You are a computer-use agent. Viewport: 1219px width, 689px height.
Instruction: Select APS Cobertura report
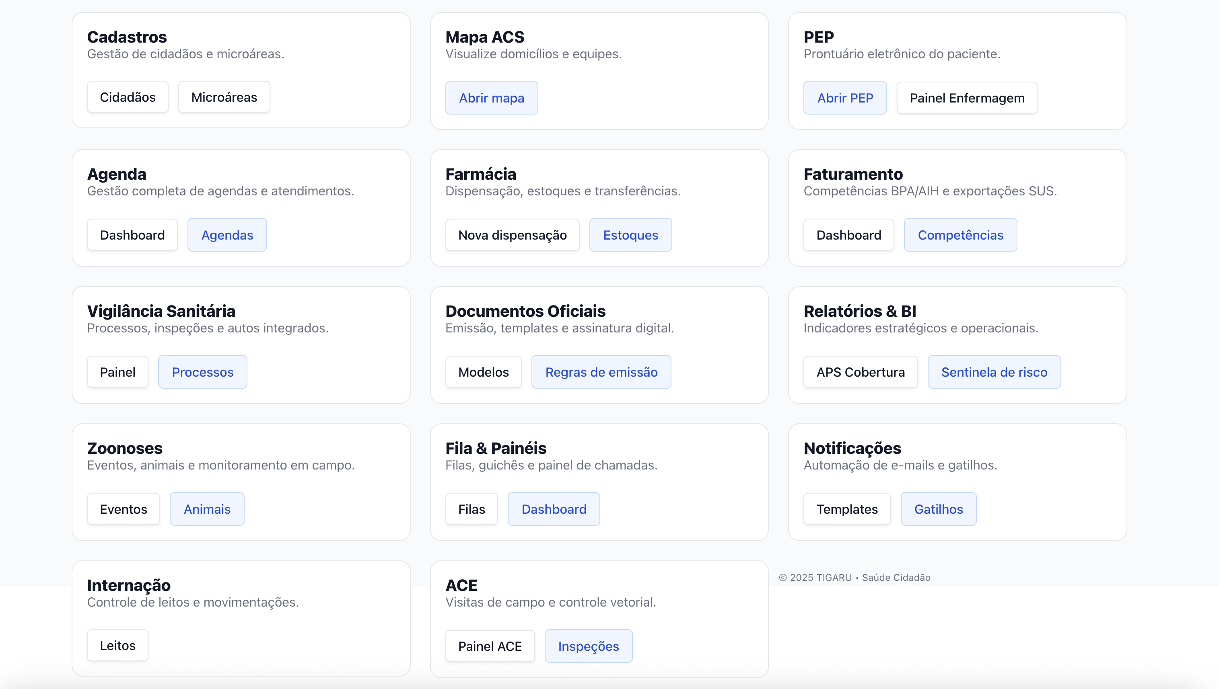pos(860,372)
